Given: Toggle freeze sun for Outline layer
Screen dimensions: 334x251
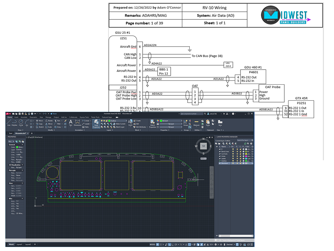Looking at the screenshot, I should coord(237,161).
